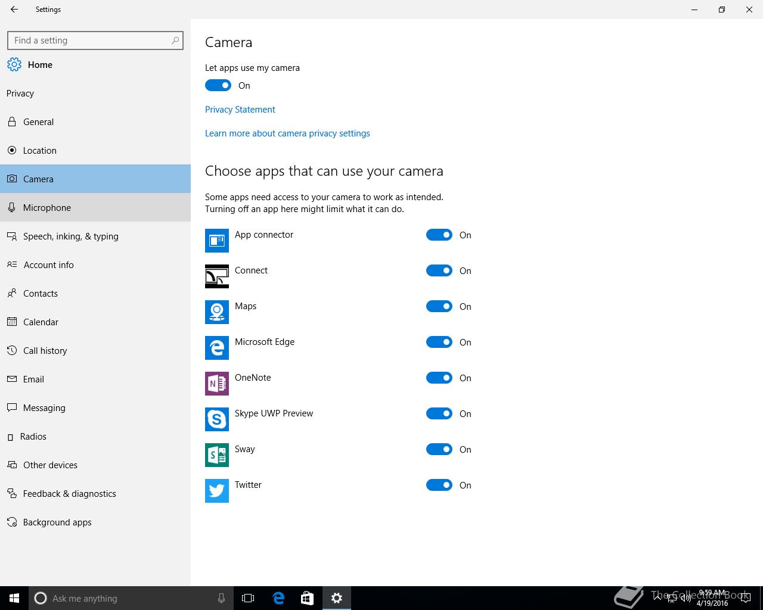This screenshot has width=763, height=610.
Task: Toggle camera access for OneNote
Action: click(439, 378)
